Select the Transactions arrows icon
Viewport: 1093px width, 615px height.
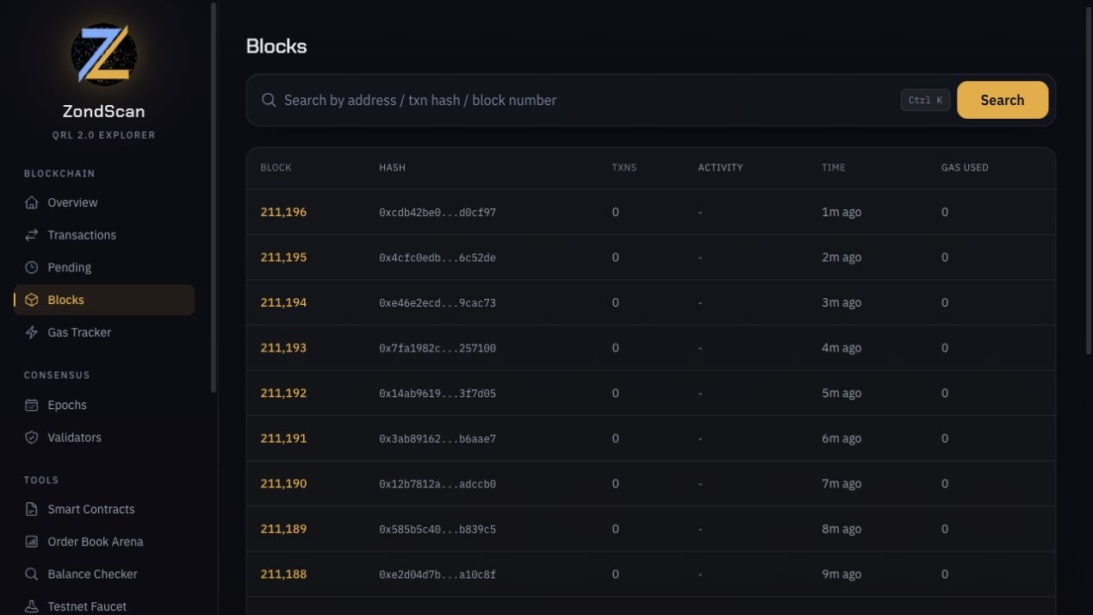(32, 235)
